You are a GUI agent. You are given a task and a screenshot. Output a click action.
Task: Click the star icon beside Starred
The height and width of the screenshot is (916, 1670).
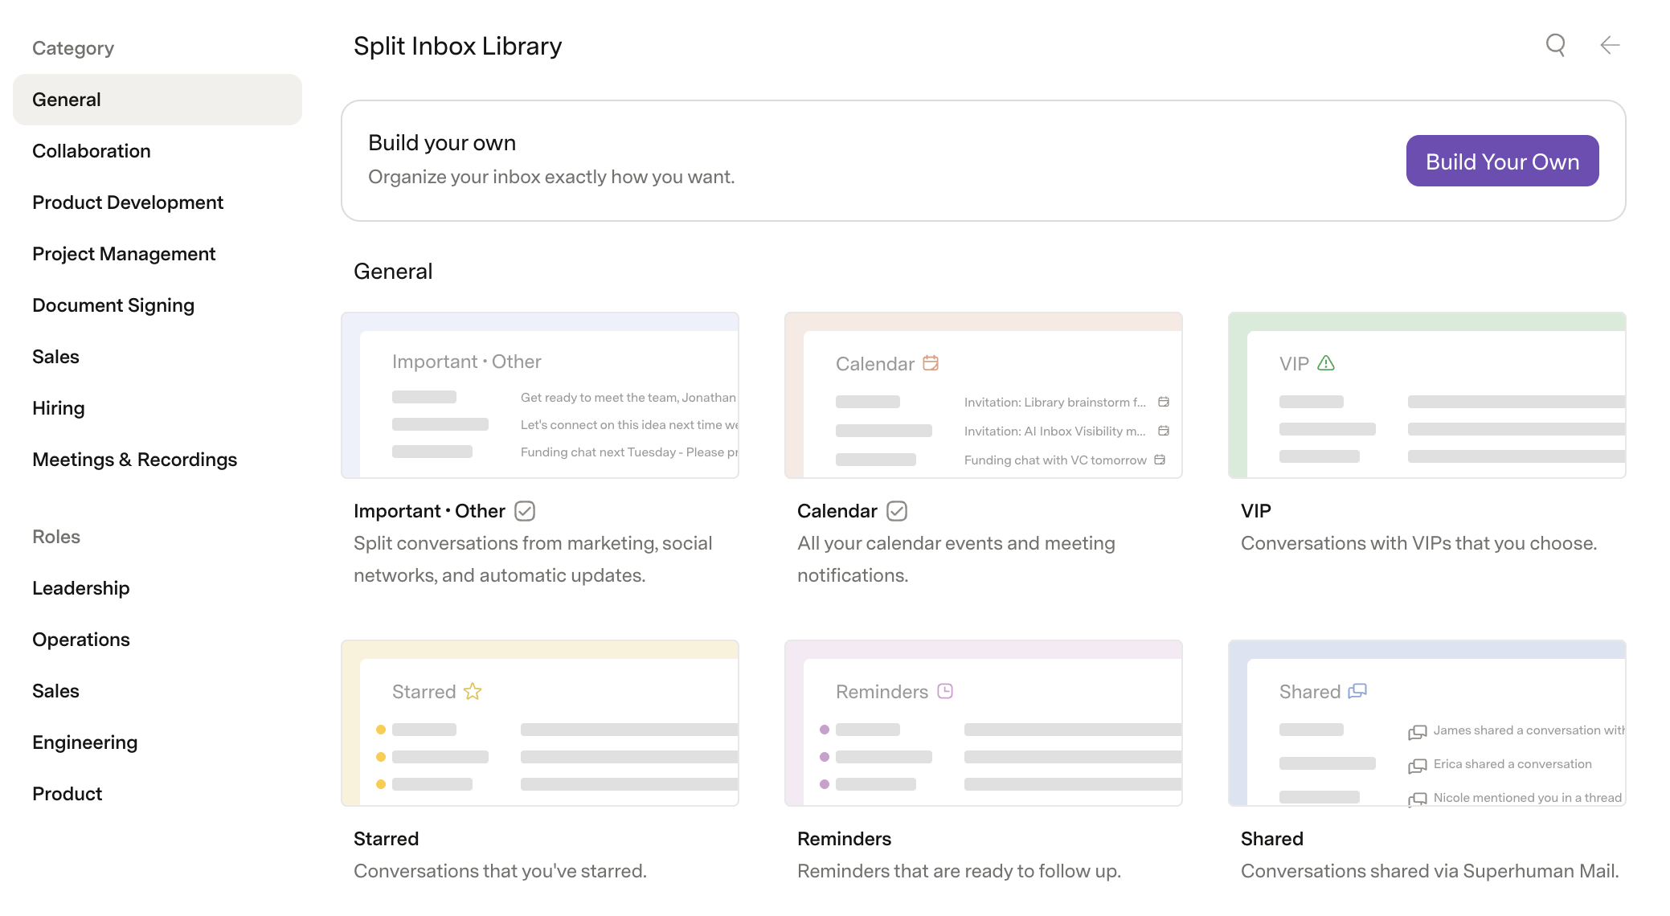tap(473, 691)
